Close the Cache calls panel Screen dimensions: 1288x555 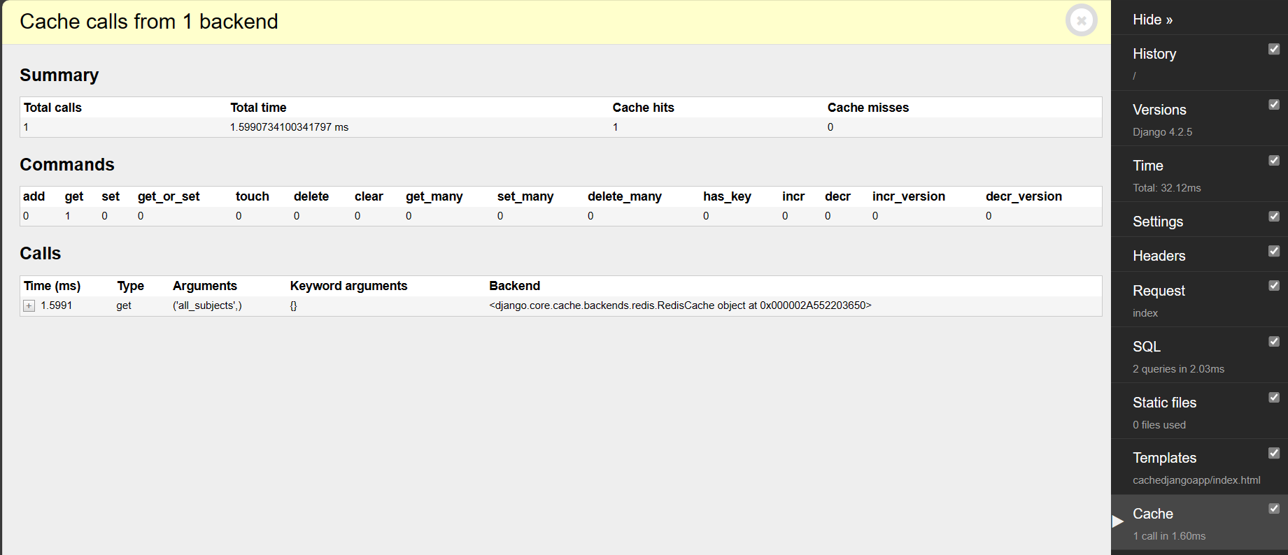click(x=1081, y=20)
